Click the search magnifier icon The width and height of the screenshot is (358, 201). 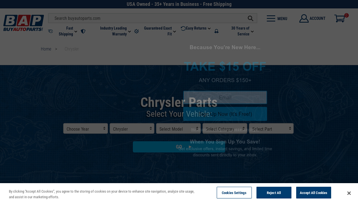click(250, 18)
